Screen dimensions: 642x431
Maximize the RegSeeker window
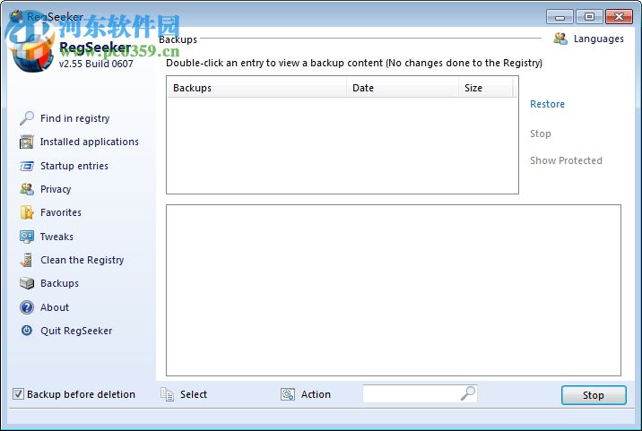coord(589,17)
